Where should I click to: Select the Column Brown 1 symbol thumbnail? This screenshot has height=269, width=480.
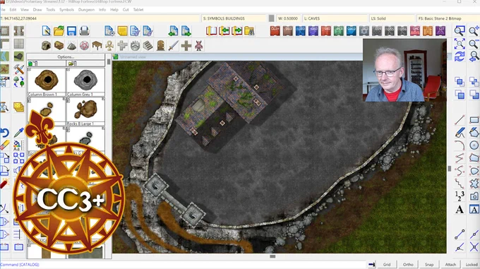[46, 82]
